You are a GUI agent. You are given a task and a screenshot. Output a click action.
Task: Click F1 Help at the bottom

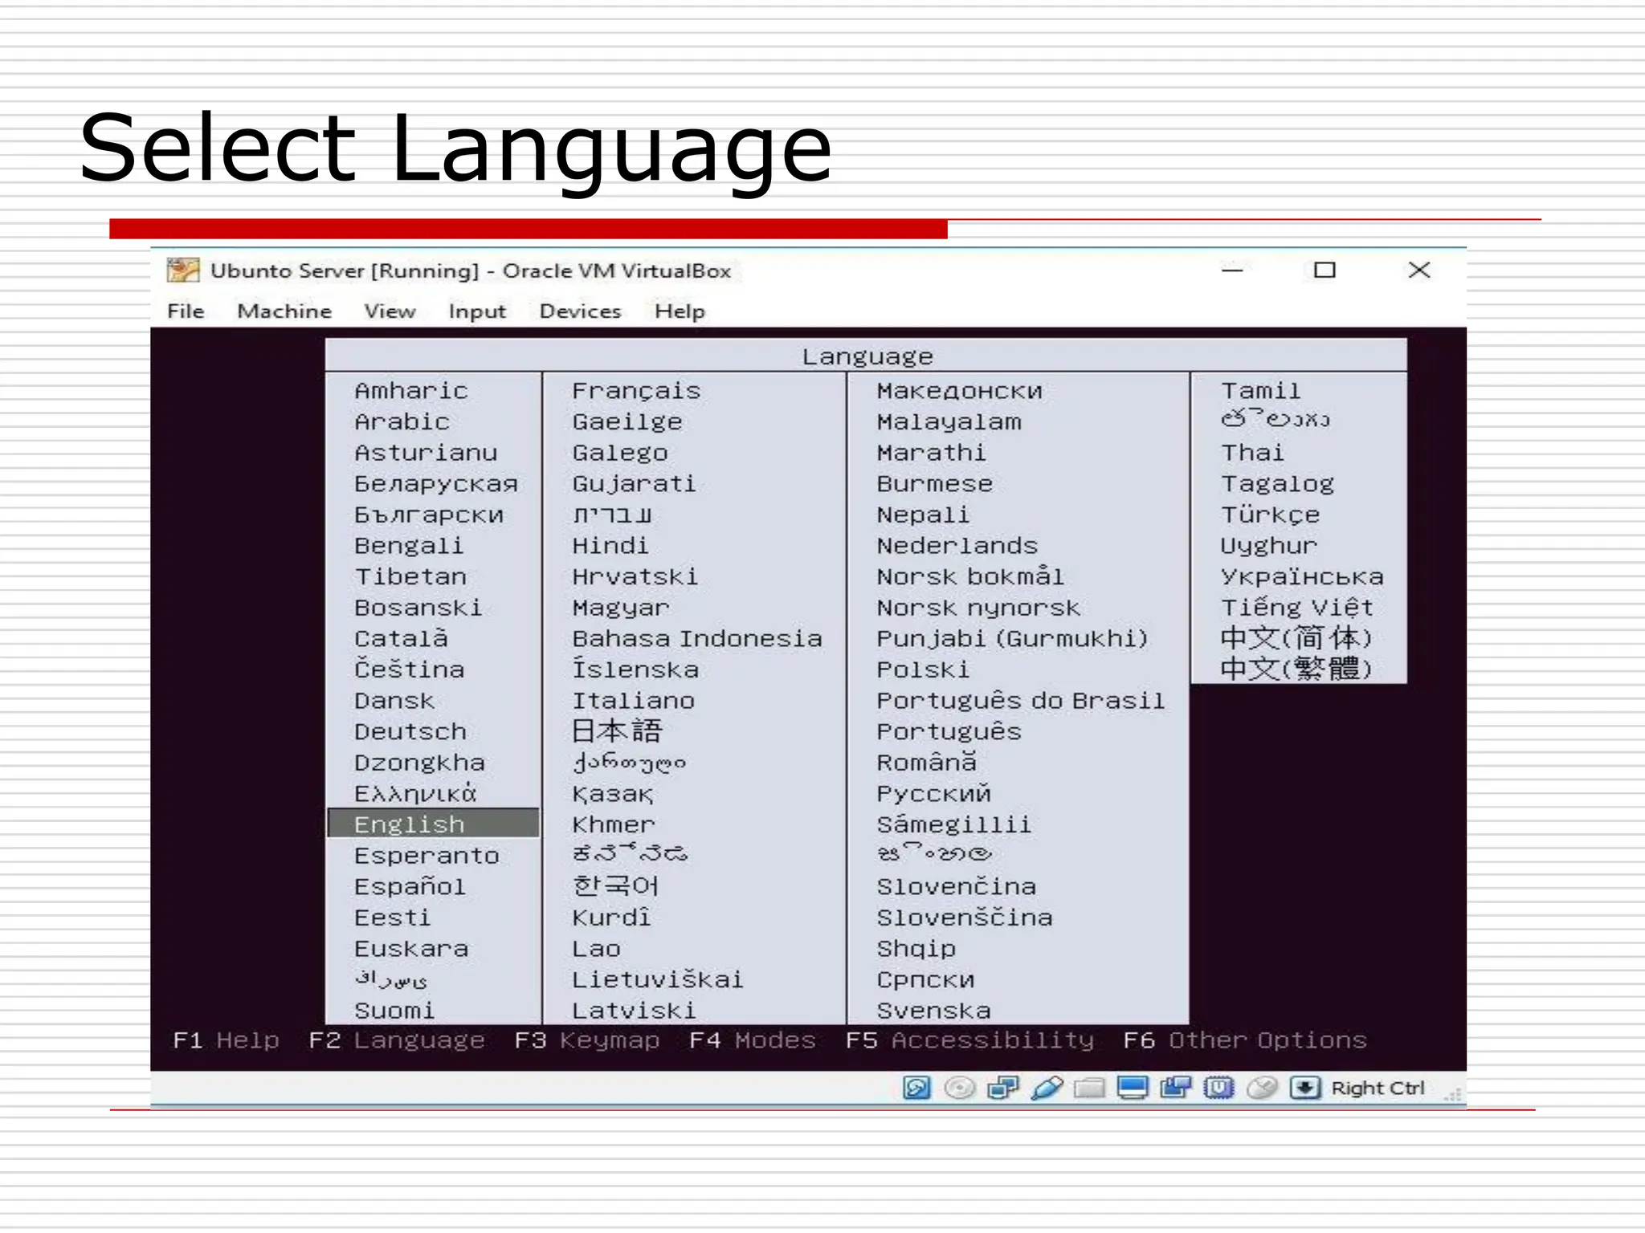pyautogui.click(x=226, y=1040)
